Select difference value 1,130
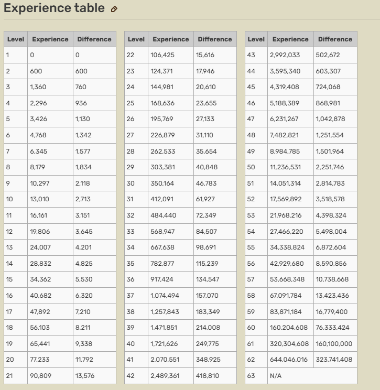Viewport: 380px width, 390px height. [x=83, y=119]
